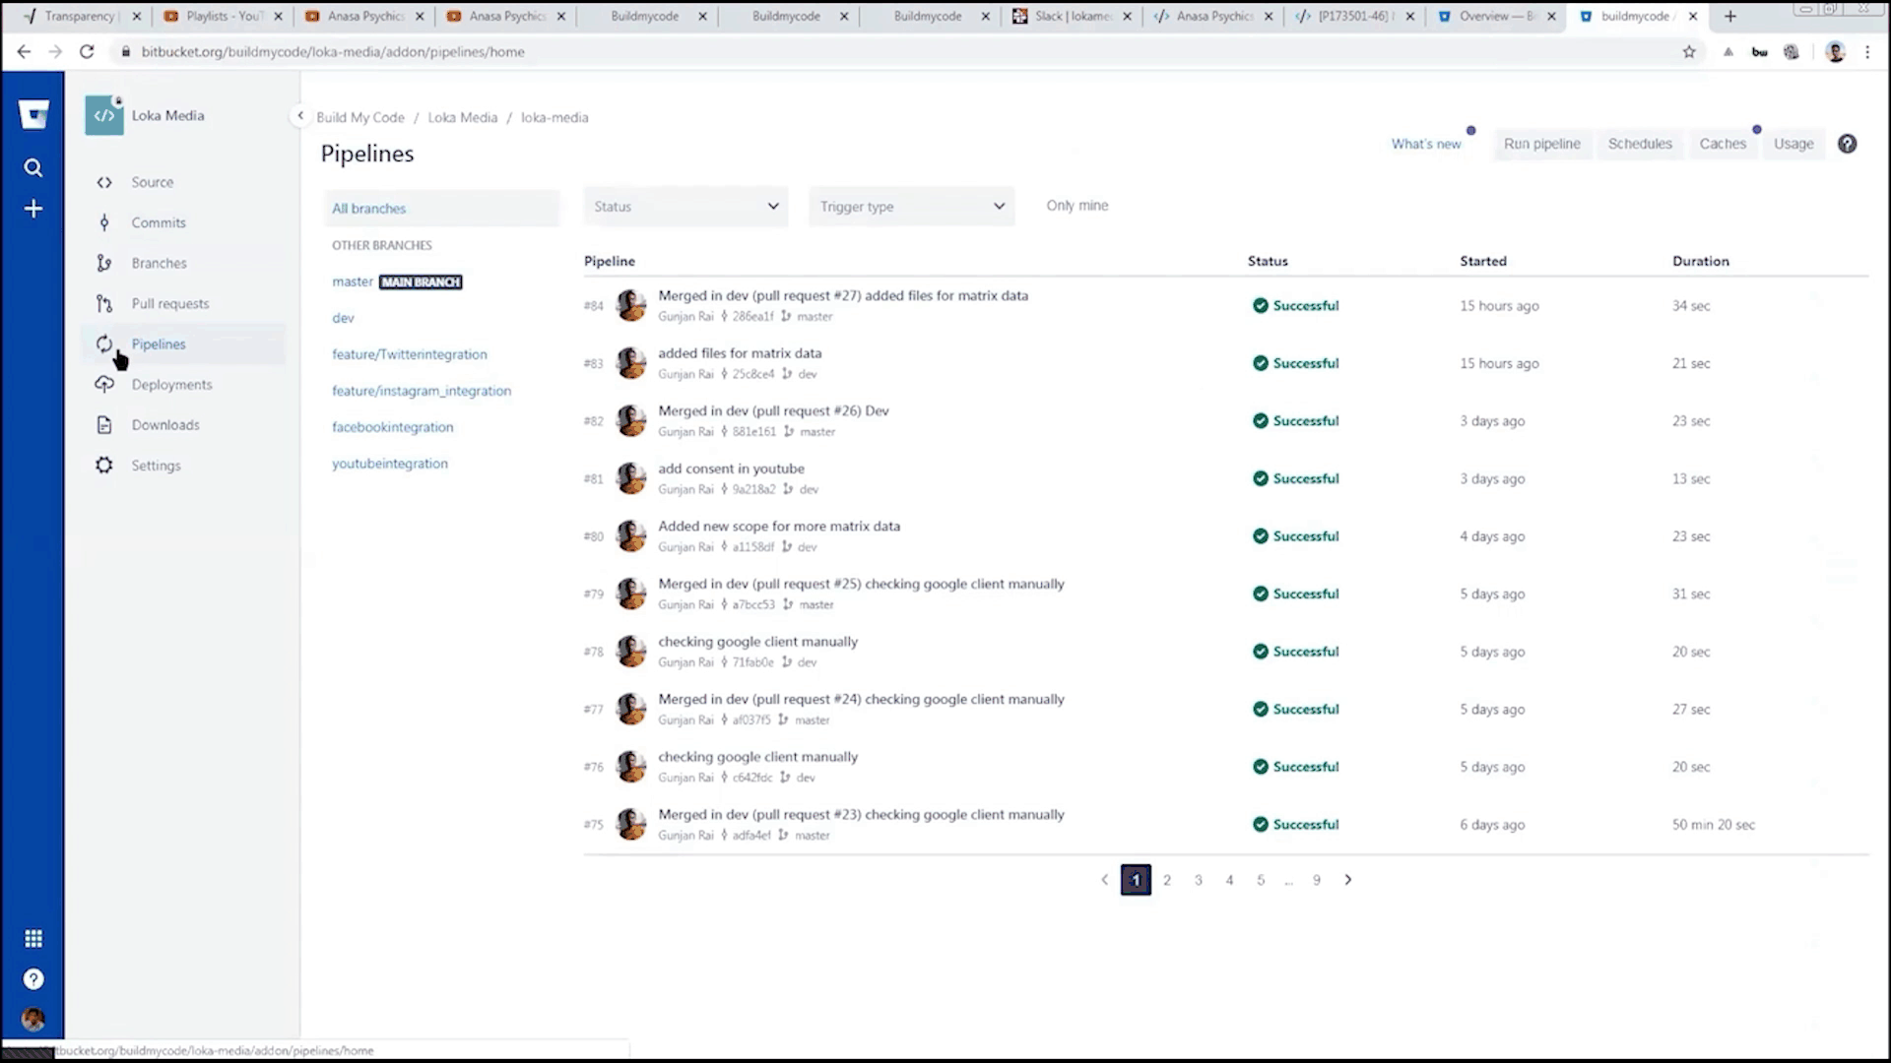The height and width of the screenshot is (1063, 1891).
Task: Switch to the Slack browser tab
Action: [1072, 16]
